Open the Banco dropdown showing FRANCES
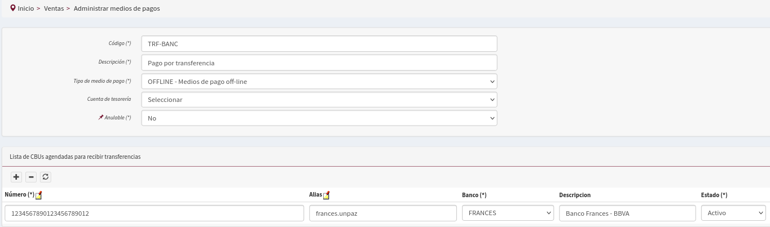This screenshot has height=227, width=770. (x=508, y=213)
